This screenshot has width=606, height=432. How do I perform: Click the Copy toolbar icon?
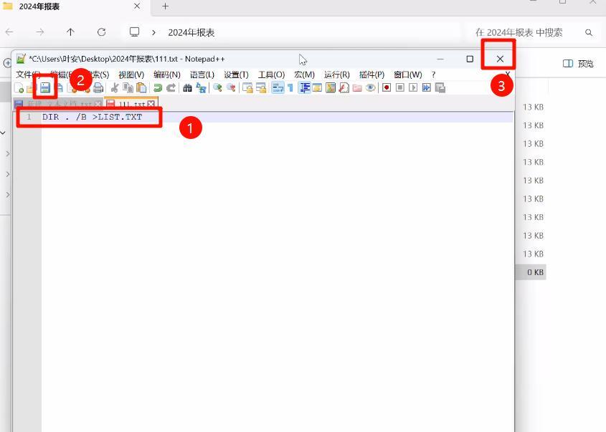pyautogui.click(x=128, y=88)
